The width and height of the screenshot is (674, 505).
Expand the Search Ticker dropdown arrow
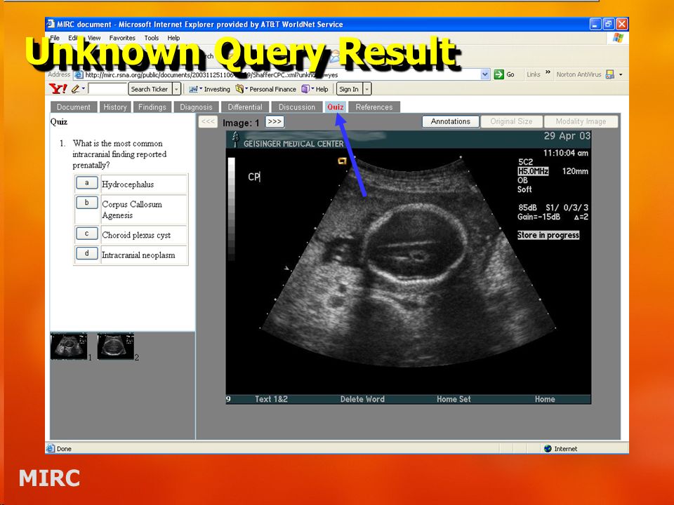click(x=176, y=89)
